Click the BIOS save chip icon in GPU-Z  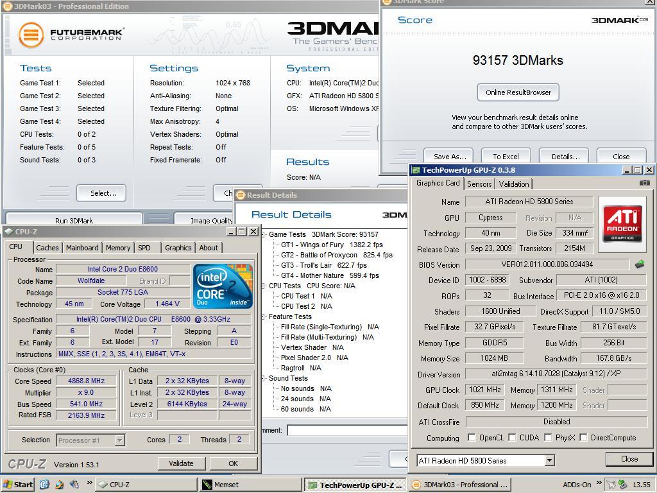pos(640,264)
